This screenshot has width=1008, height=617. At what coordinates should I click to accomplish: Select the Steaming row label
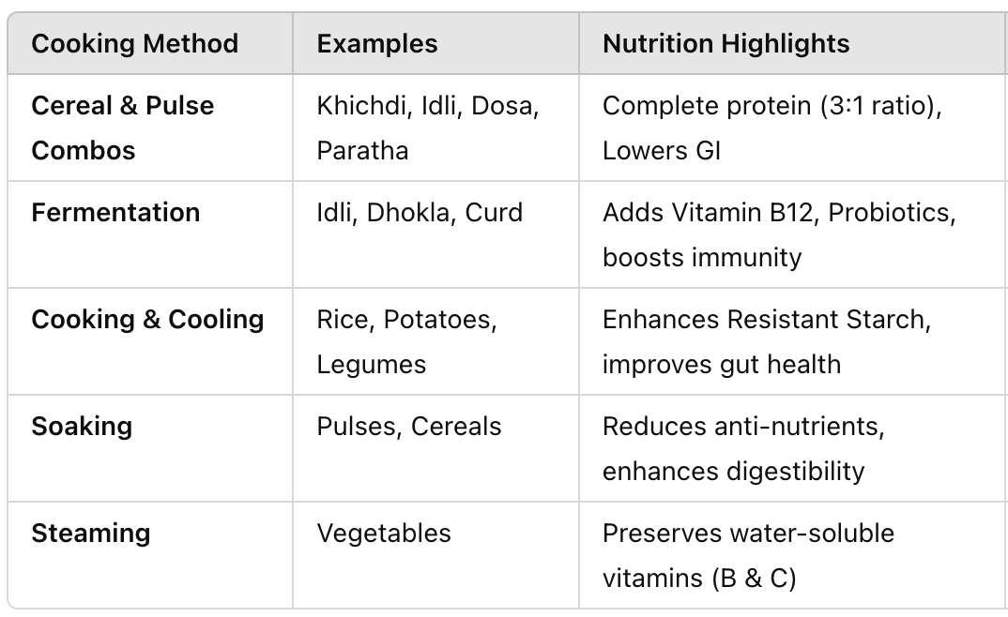point(91,534)
